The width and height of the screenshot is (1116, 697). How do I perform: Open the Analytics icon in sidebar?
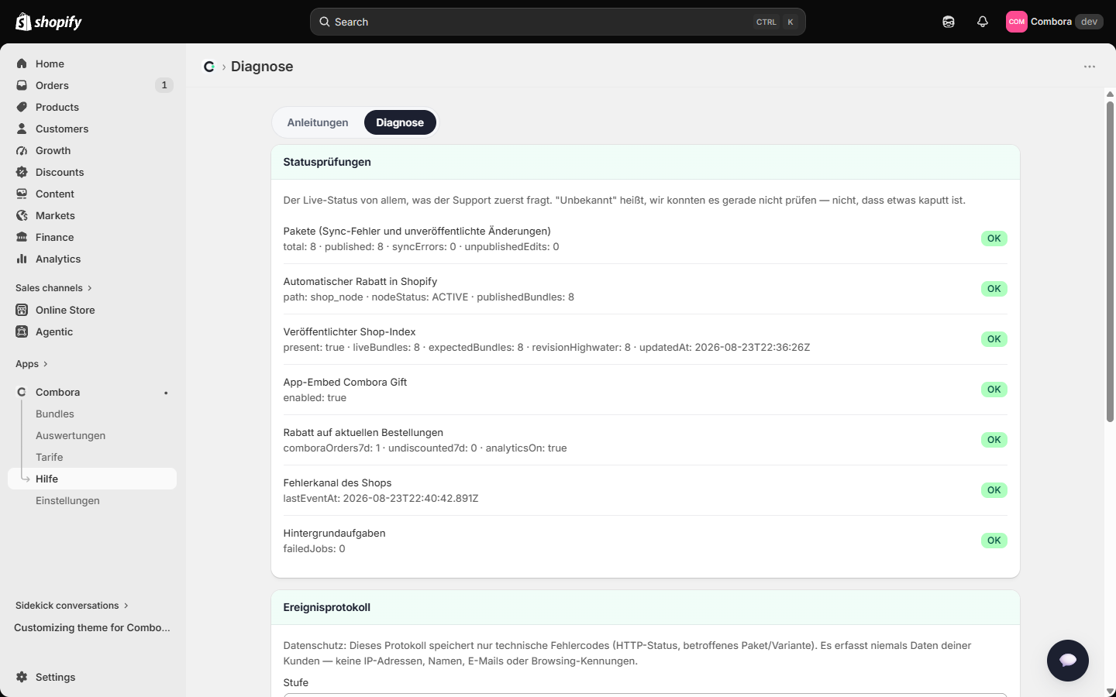coord(22,259)
